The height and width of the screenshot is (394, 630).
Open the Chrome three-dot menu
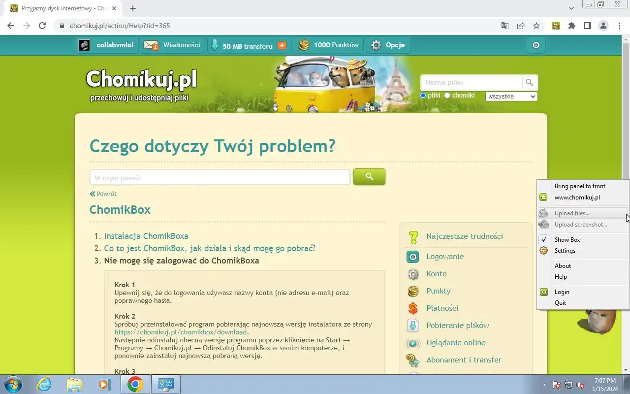click(619, 26)
